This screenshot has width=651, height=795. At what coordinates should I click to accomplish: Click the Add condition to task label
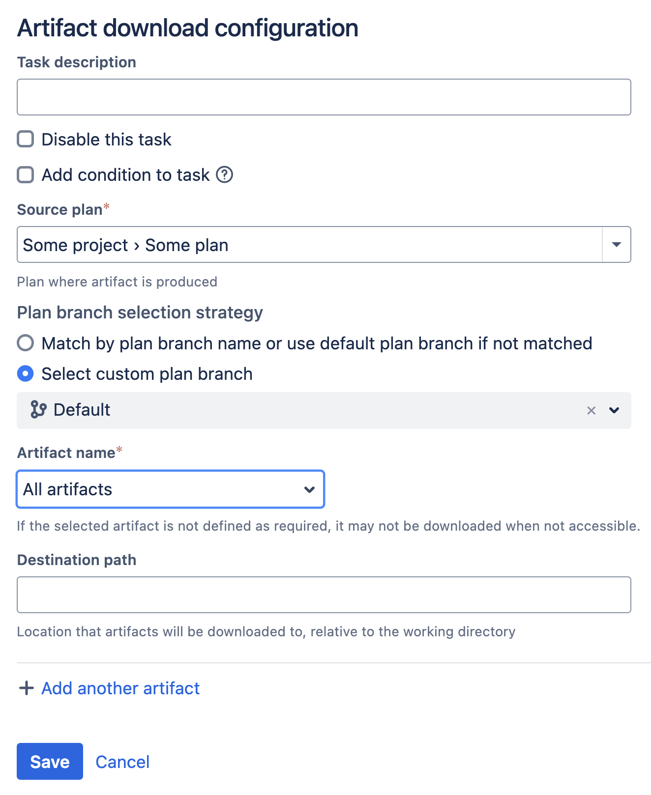pos(125,175)
